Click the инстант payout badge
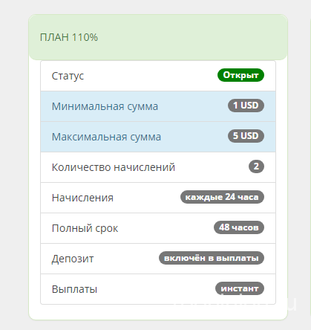This screenshot has height=330, width=311. pyautogui.click(x=240, y=288)
